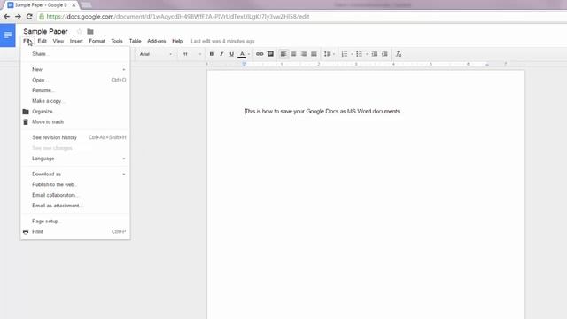The width and height of the screenshot is (567, 319).
Task: Open the Arial font dropdown
Action: pos(156,54)
